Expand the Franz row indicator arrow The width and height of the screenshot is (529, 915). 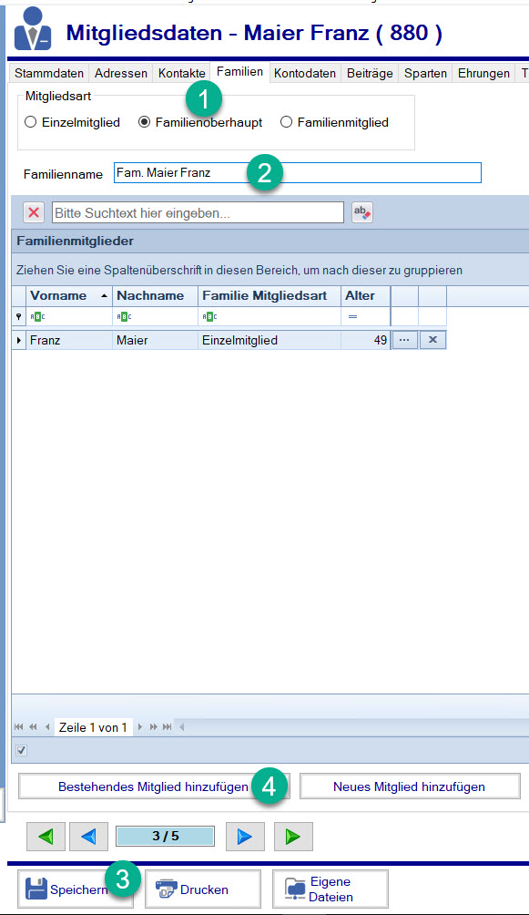pyautogui.click(x=18, y=340)
